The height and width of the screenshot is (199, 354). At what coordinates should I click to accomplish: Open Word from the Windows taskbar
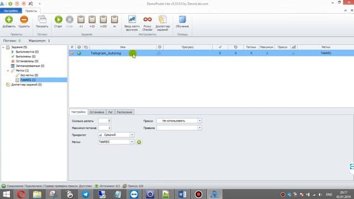(182, 194)
